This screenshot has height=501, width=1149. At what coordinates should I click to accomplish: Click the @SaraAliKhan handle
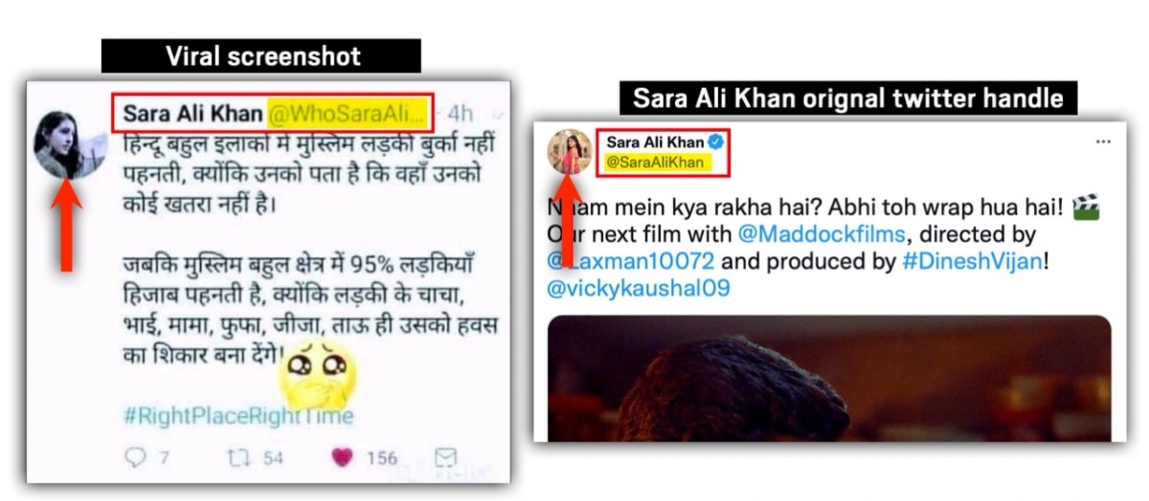(x=655, y=163)
